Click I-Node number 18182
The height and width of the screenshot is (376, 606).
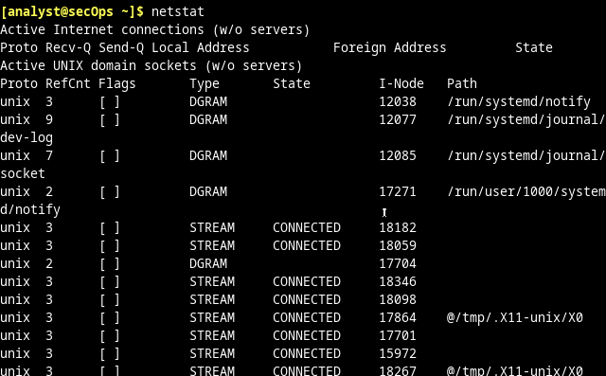tap(398, 227)
